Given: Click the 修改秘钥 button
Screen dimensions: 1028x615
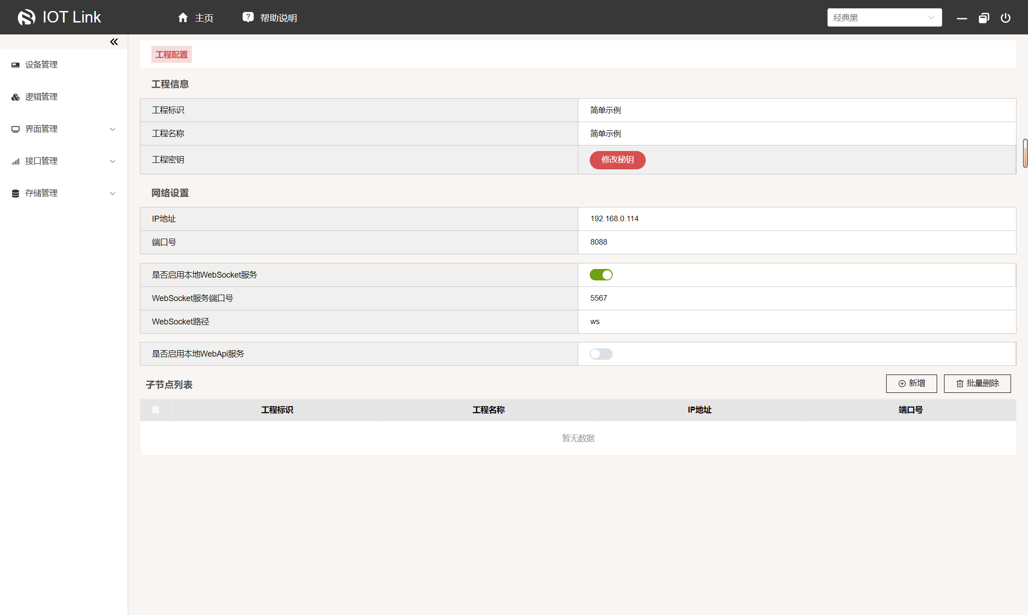Looking at the screenshot, I should (617, 160).
